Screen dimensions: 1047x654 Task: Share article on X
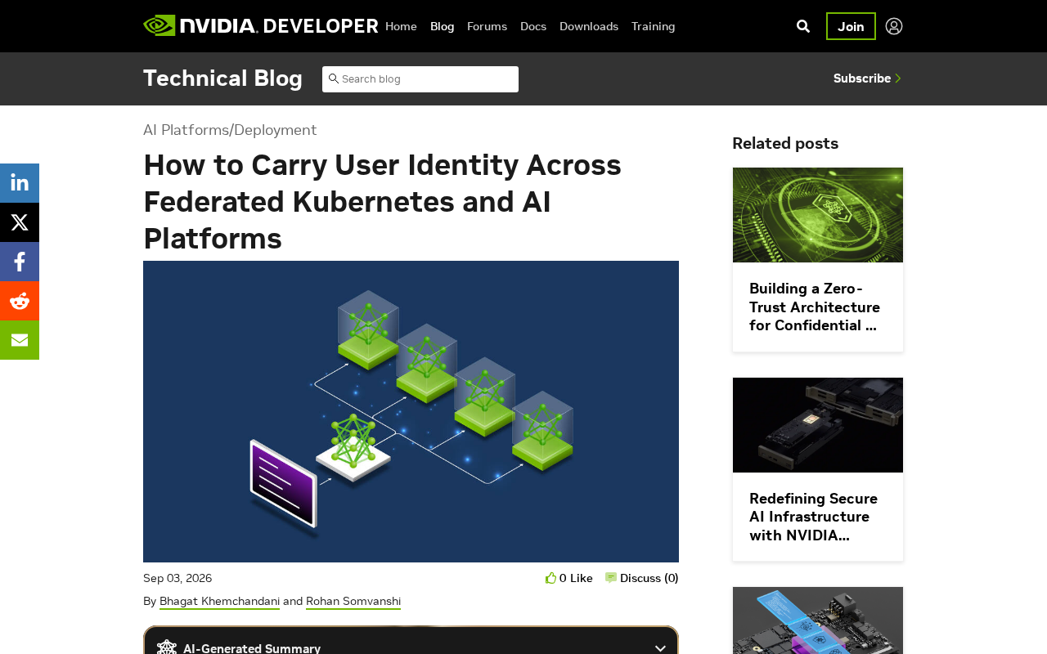(x=20, y=222)
